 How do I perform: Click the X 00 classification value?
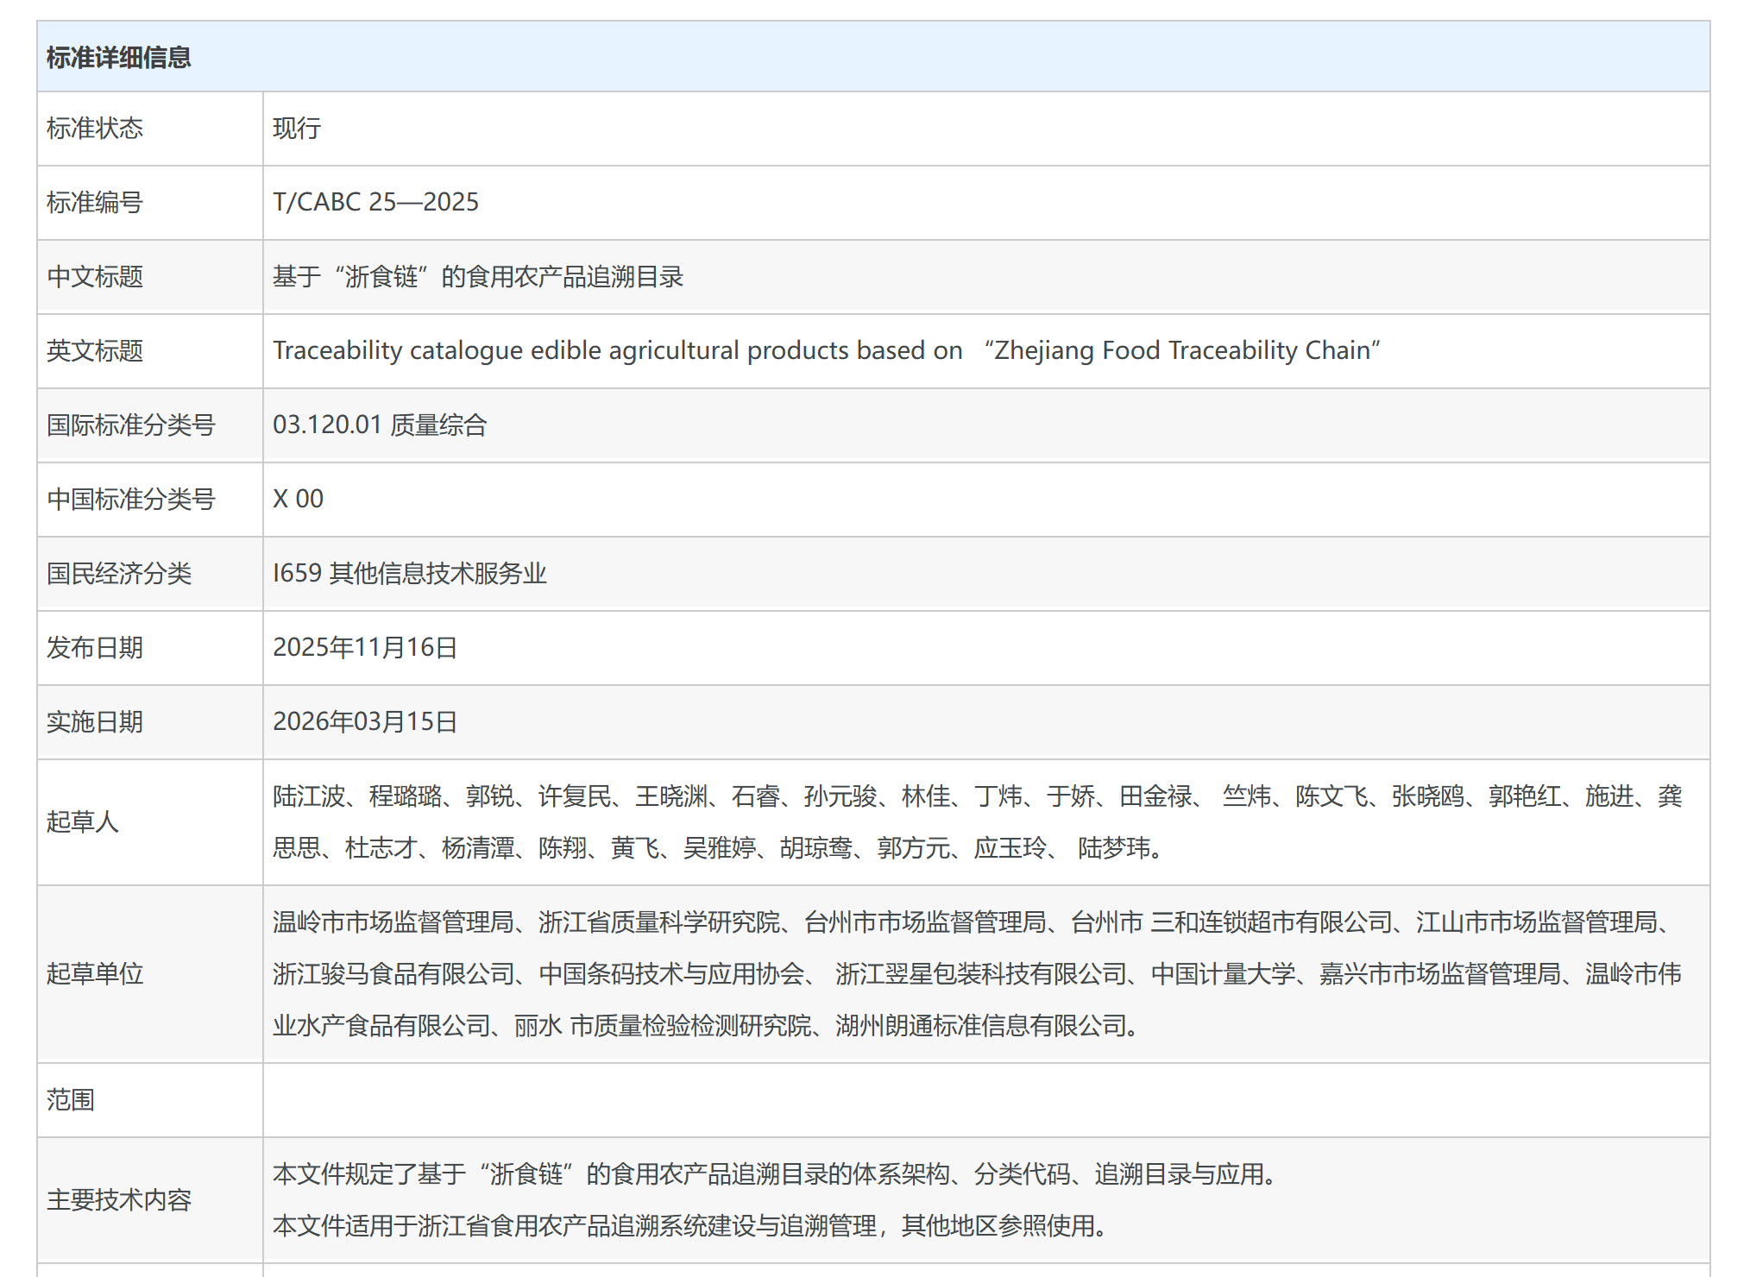pos(298,499)
